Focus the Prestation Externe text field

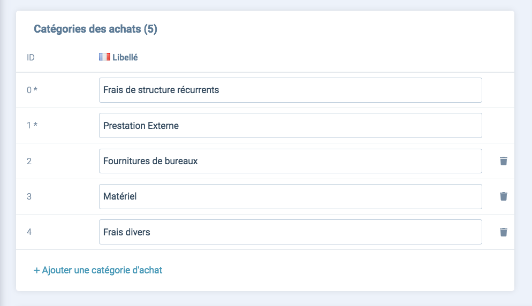pyautogui.click(x=291, y=126)
